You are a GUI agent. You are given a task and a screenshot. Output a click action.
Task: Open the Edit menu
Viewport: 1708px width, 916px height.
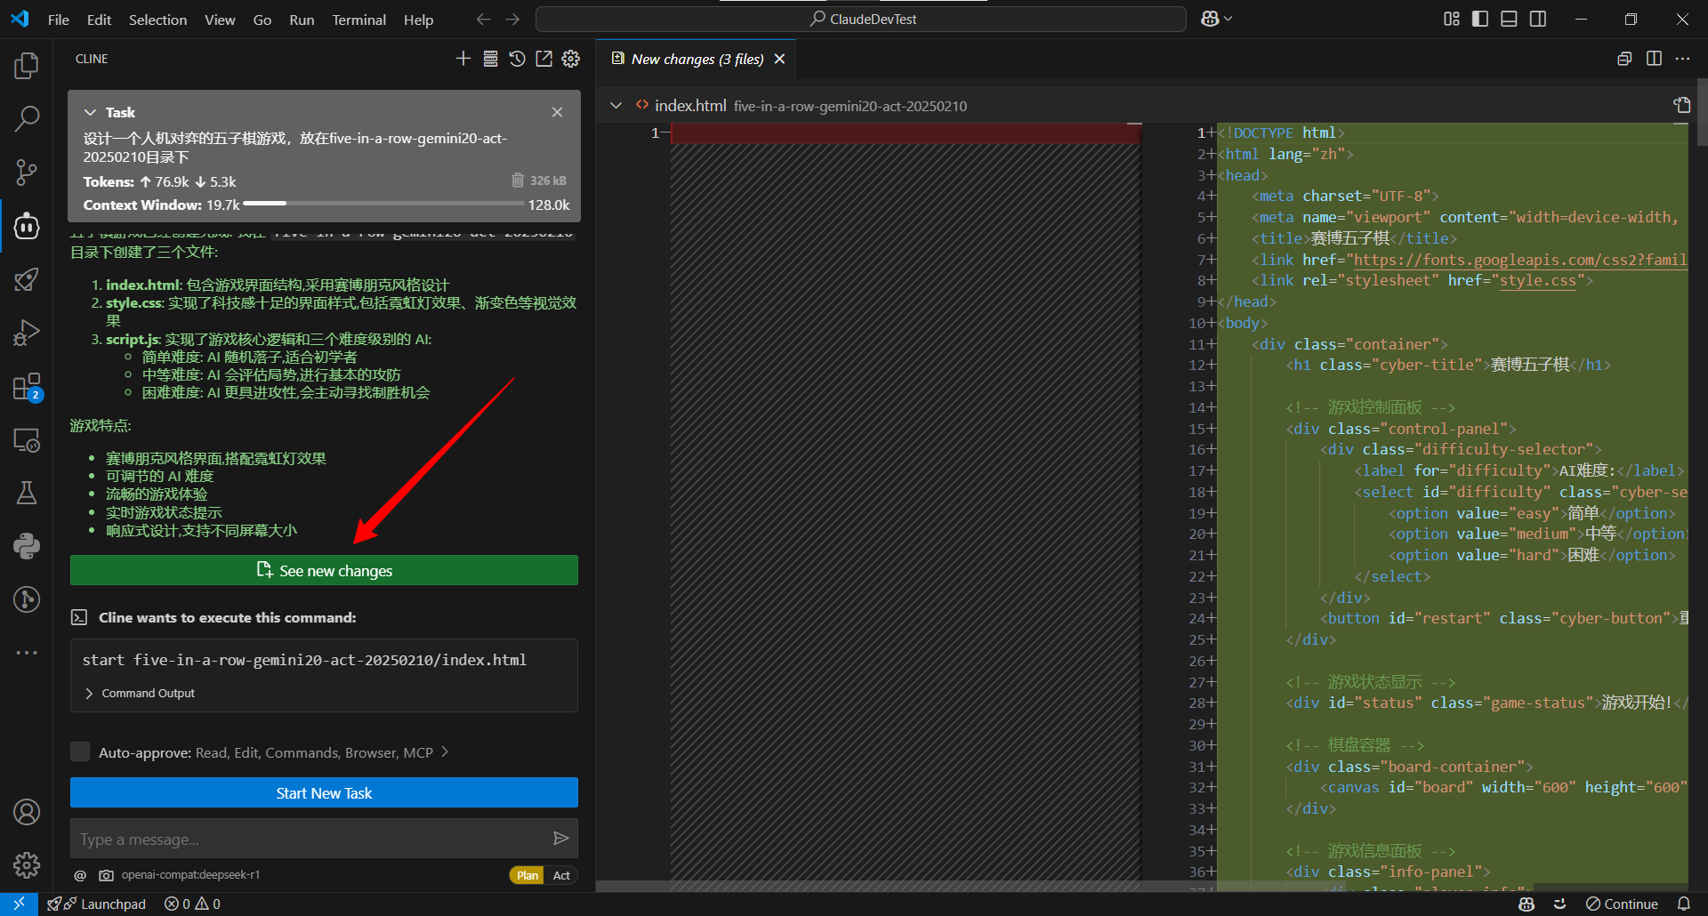pyautogui.click(x=99, y=20)
